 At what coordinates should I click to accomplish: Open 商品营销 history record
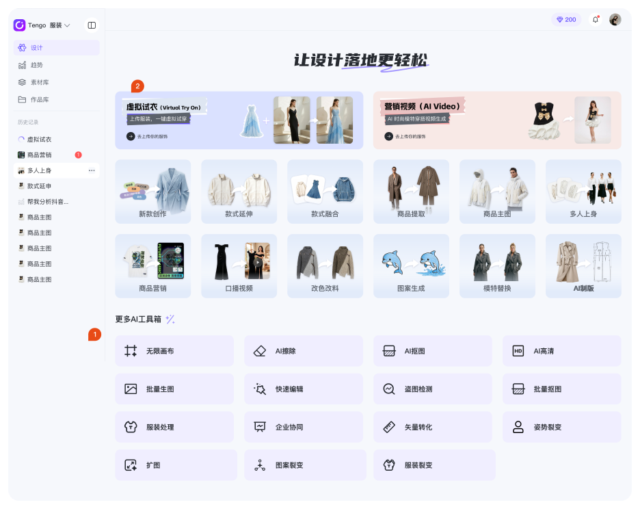[56, 155]
